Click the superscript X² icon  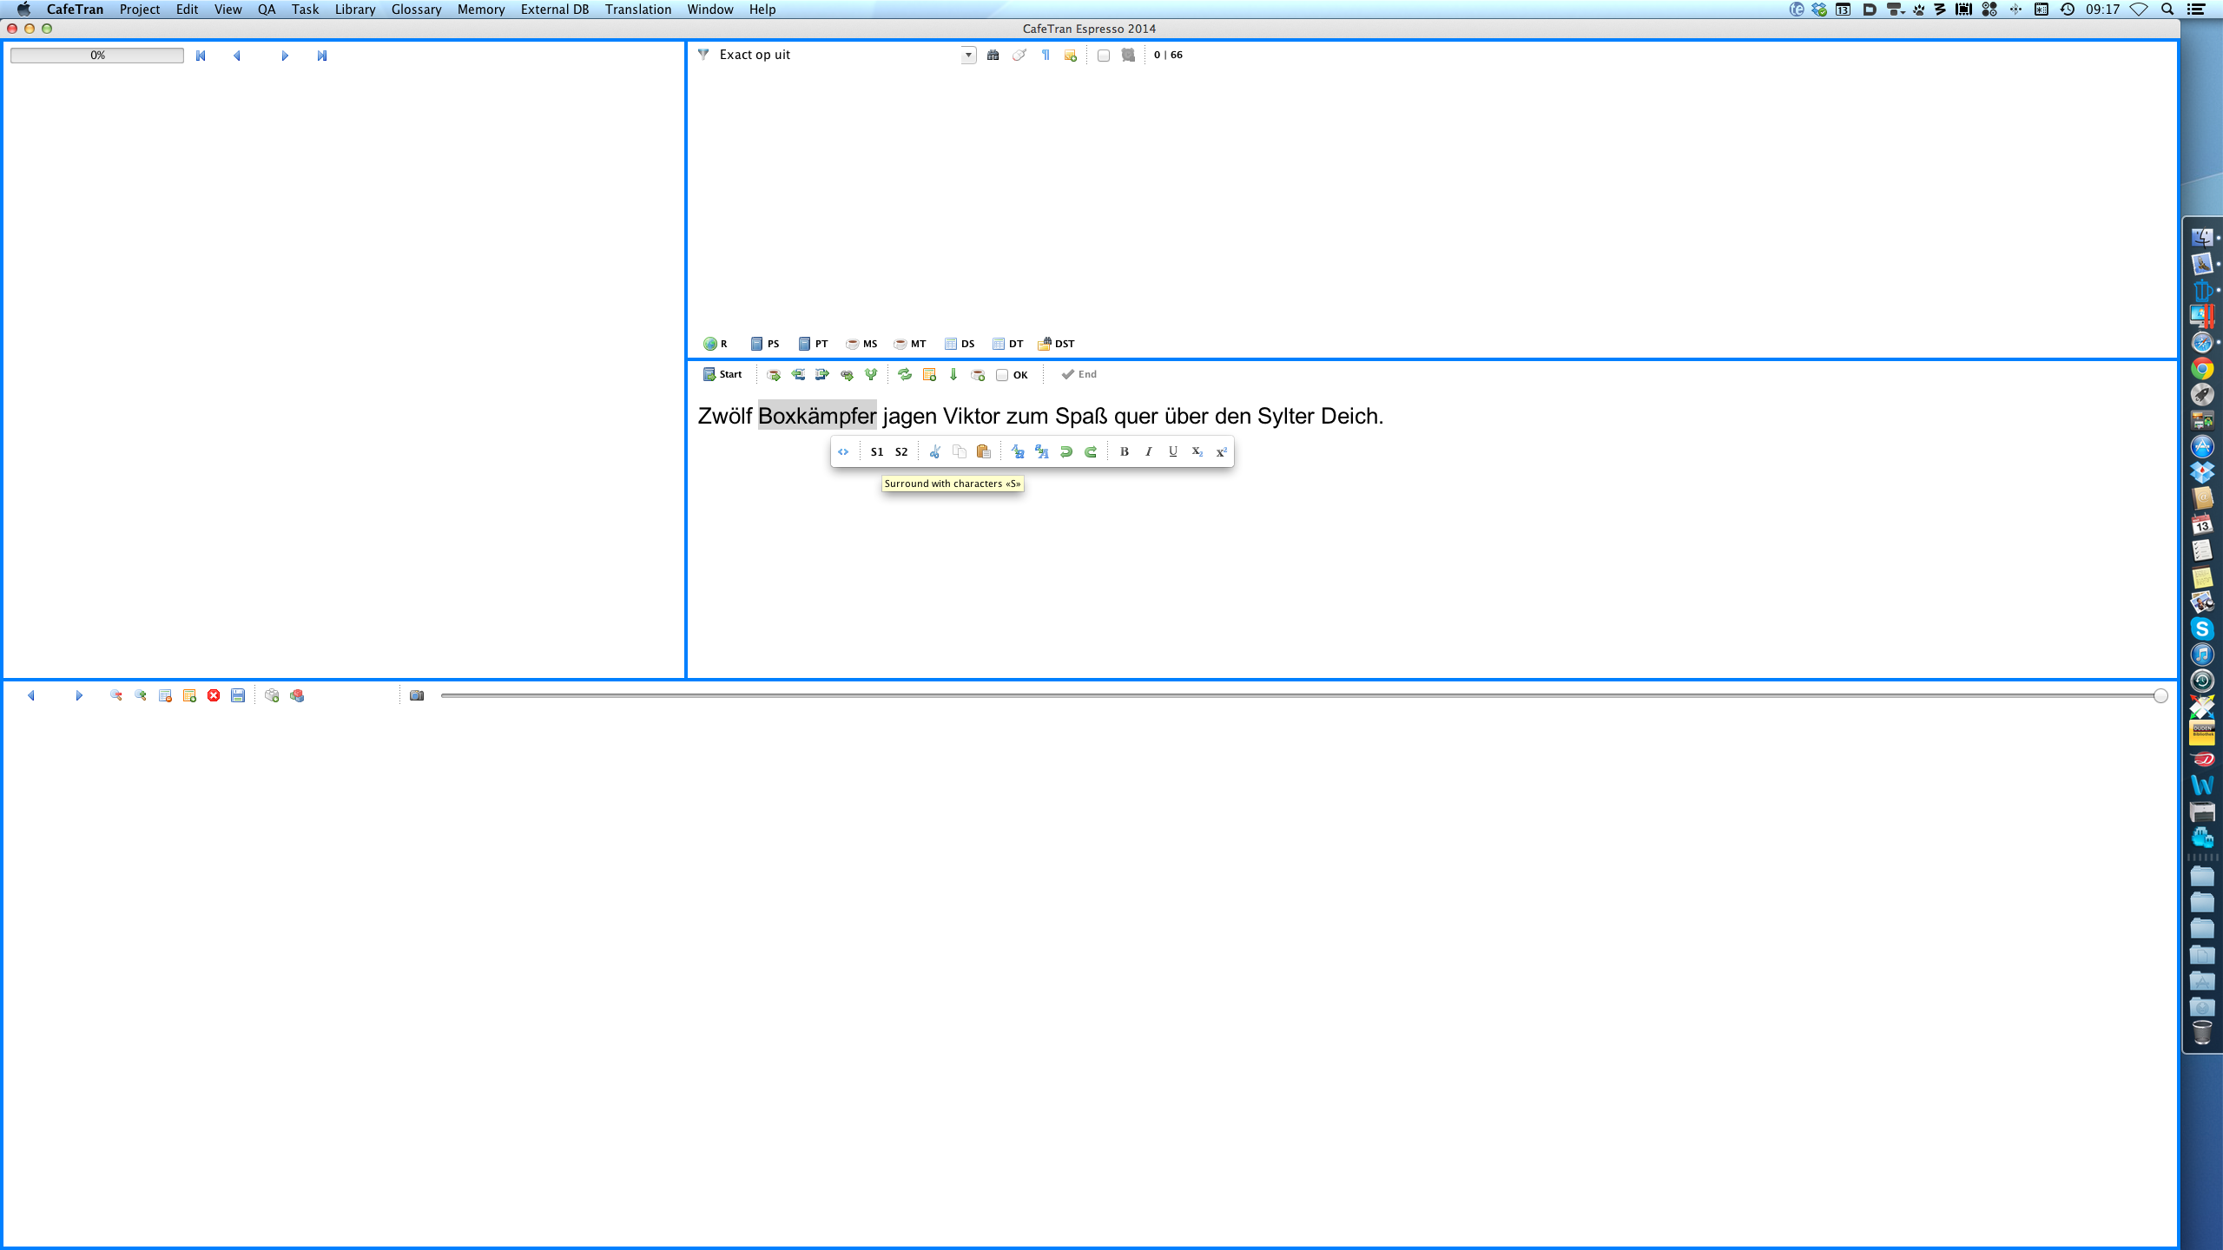pos(1221,451)
